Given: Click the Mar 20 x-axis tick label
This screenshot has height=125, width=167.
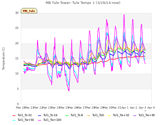Looking at the screenshot, I should (x=21, y=108).
